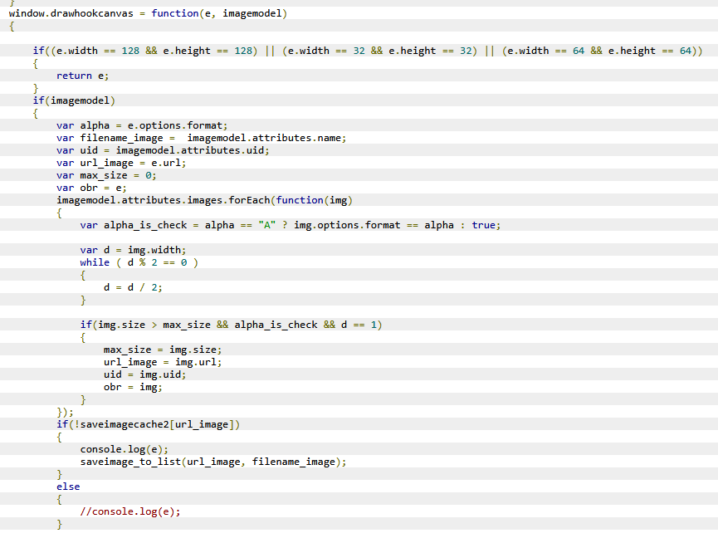Click the 'var max_size = 0;' line

106,175
